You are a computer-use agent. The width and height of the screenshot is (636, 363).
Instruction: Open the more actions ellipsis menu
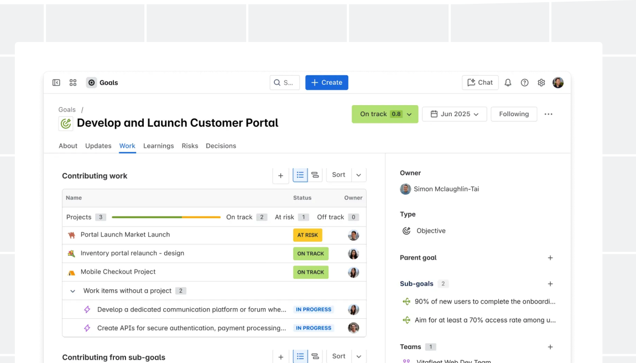coord(548,114)
